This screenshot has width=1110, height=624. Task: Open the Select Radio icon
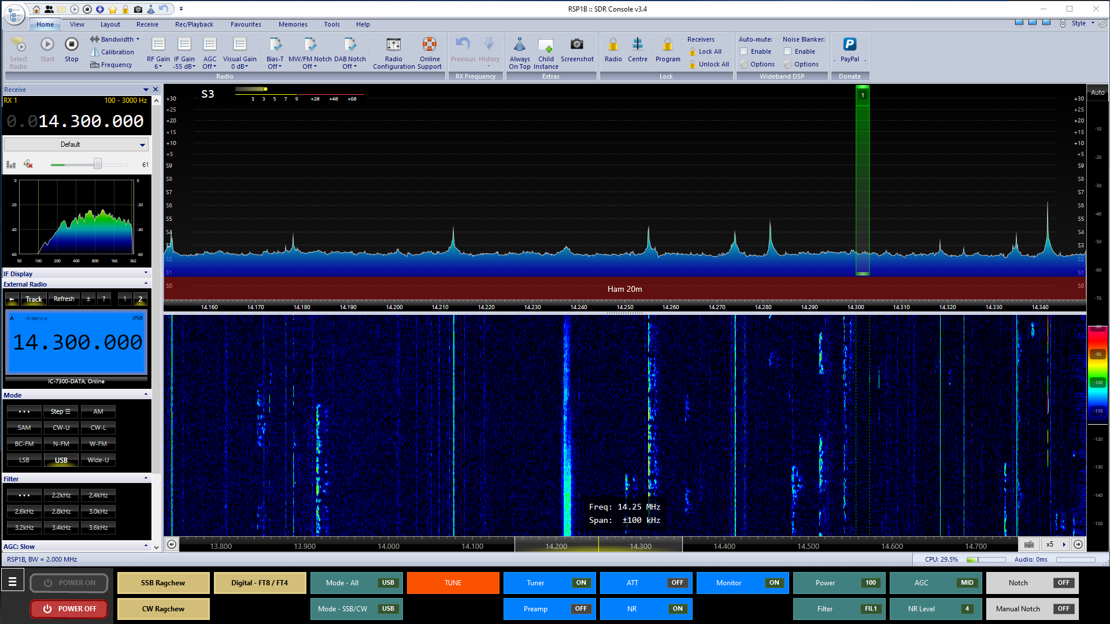[18, 44]
